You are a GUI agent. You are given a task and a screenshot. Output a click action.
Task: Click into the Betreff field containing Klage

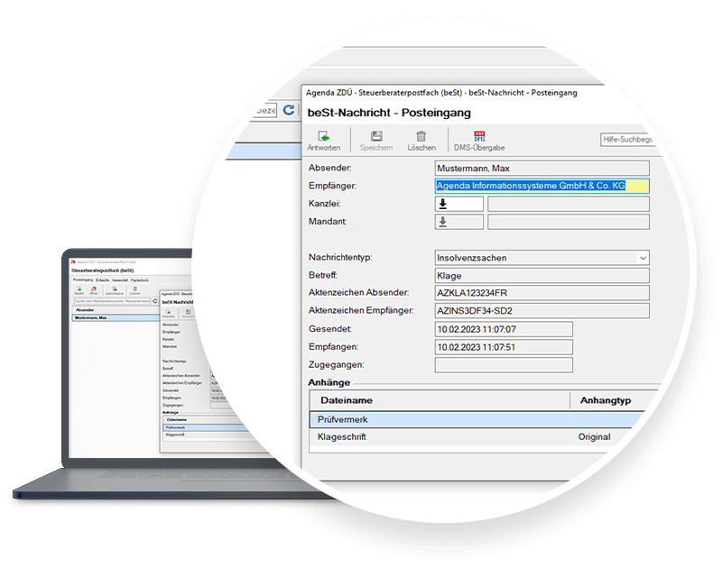point(541,275)
